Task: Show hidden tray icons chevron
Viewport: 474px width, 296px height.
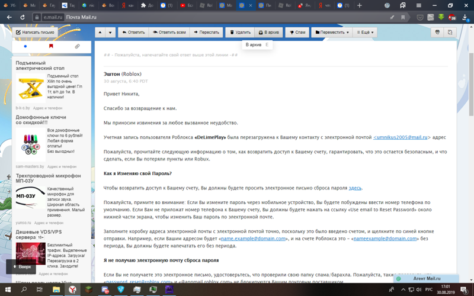Action: 403,289
